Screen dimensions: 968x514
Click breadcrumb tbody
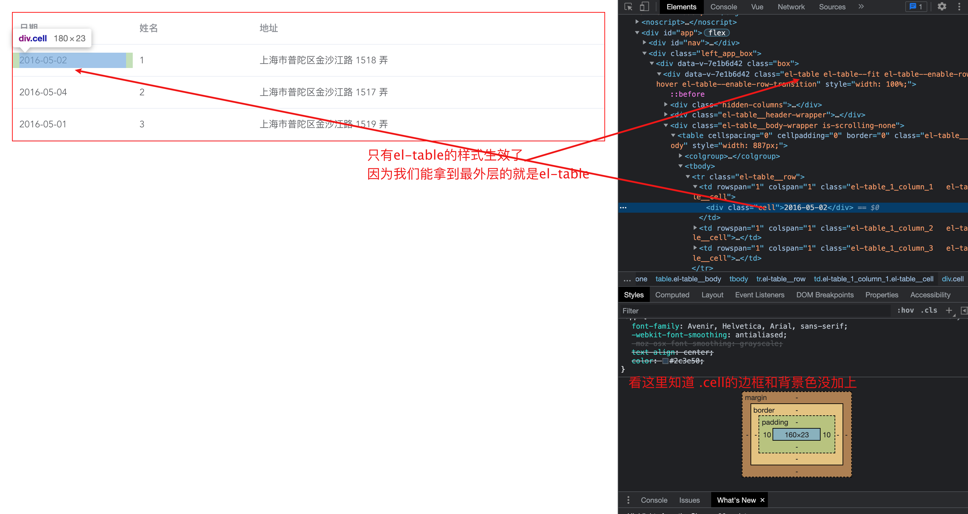click(x=739, y=279)
